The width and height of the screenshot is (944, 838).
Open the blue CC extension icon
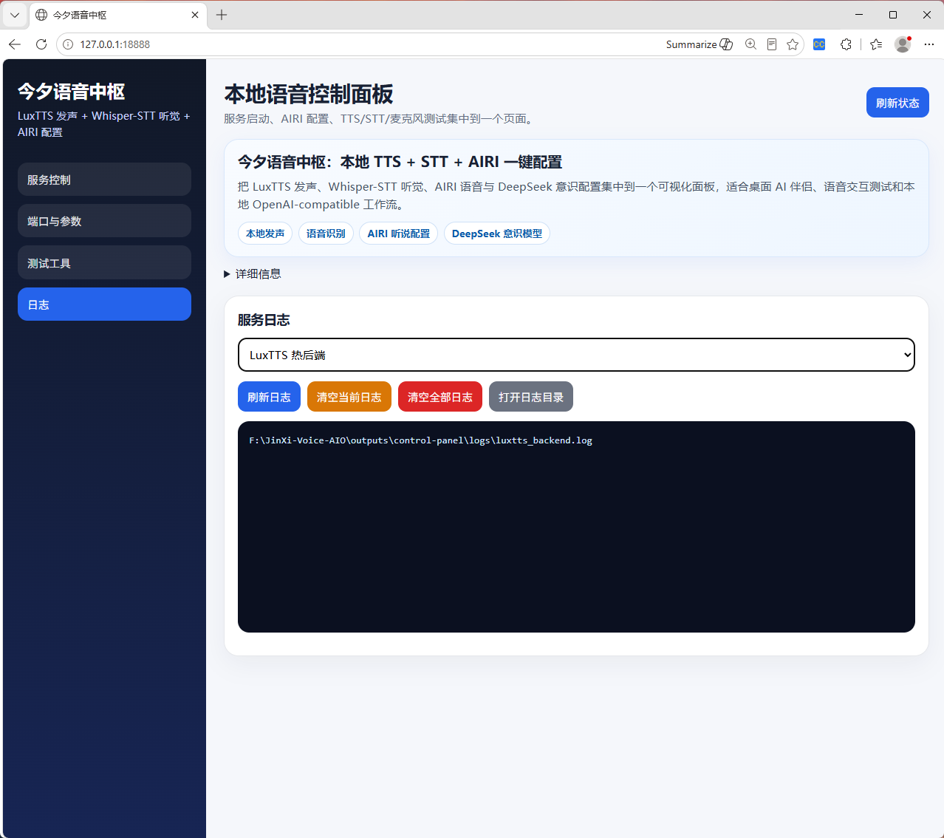click(819, 44)
